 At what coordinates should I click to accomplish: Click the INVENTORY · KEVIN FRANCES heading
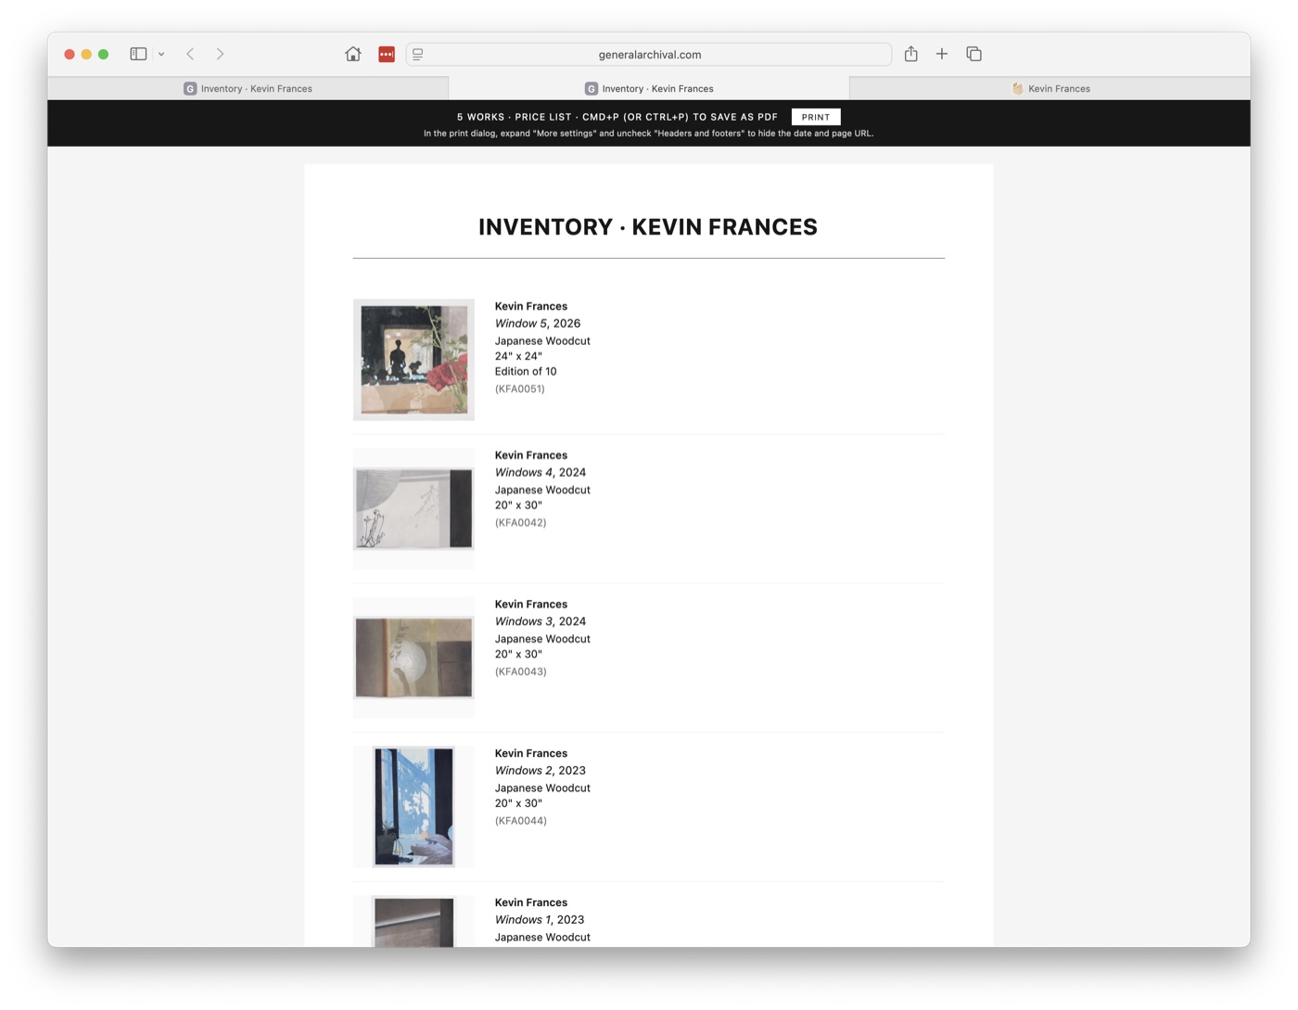click(x=648, y=227)
